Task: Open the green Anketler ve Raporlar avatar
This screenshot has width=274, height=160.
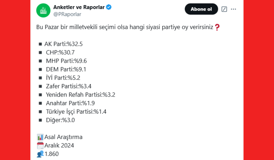Action: pyautogui.click(x=43, y=10)
